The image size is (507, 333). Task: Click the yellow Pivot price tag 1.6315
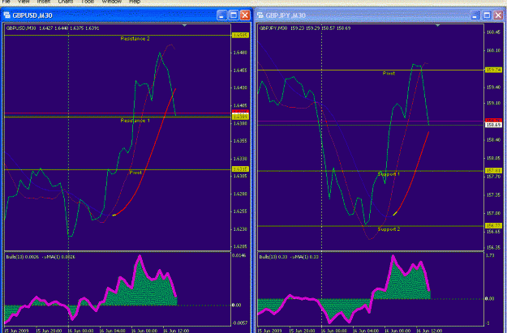tap(240, 169)
